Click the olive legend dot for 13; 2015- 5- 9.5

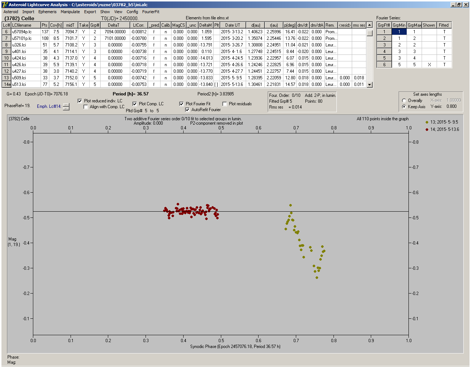tap(427, 122)
